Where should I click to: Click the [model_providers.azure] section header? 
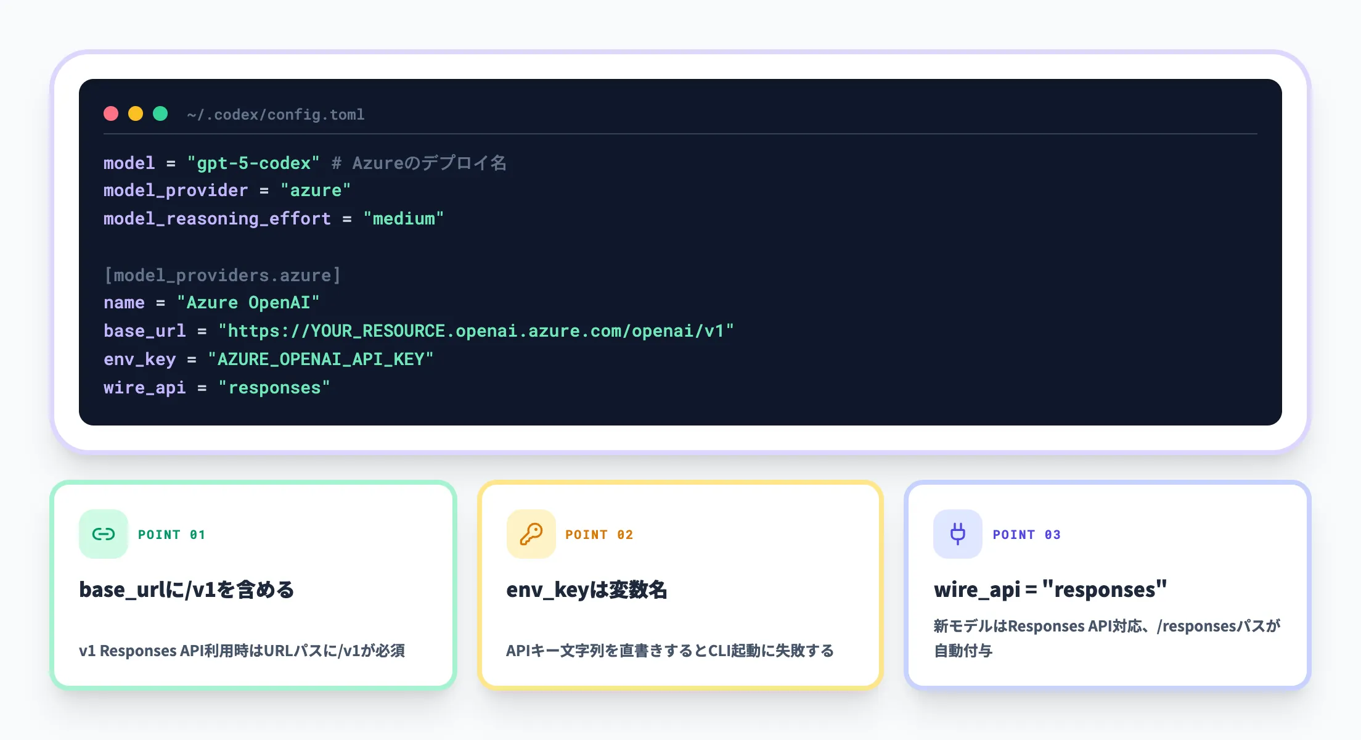point(222,275)
